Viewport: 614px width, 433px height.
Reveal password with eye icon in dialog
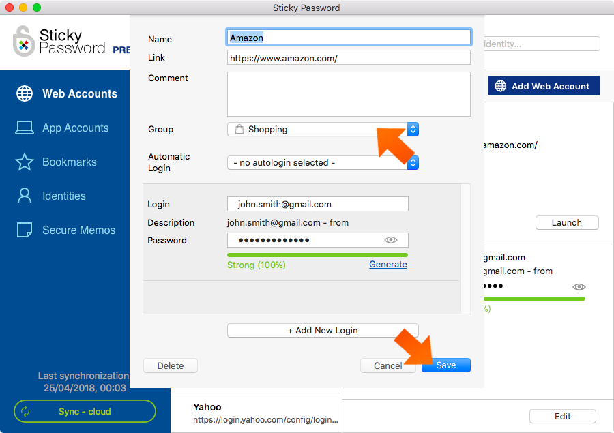pyautogui.click(x=391, y=240)
